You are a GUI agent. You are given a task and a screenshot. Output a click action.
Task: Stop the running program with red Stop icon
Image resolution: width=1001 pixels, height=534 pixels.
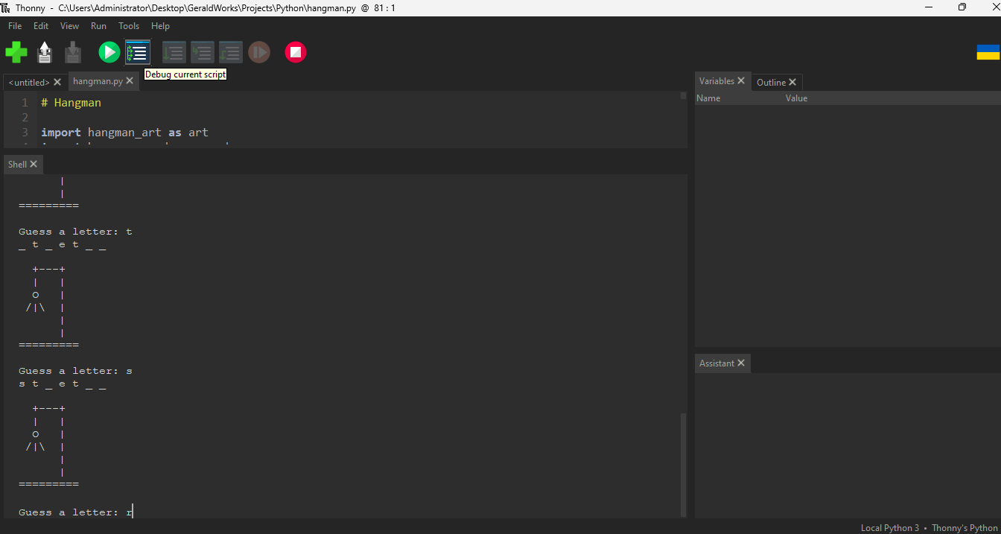[x=296, y=52]
